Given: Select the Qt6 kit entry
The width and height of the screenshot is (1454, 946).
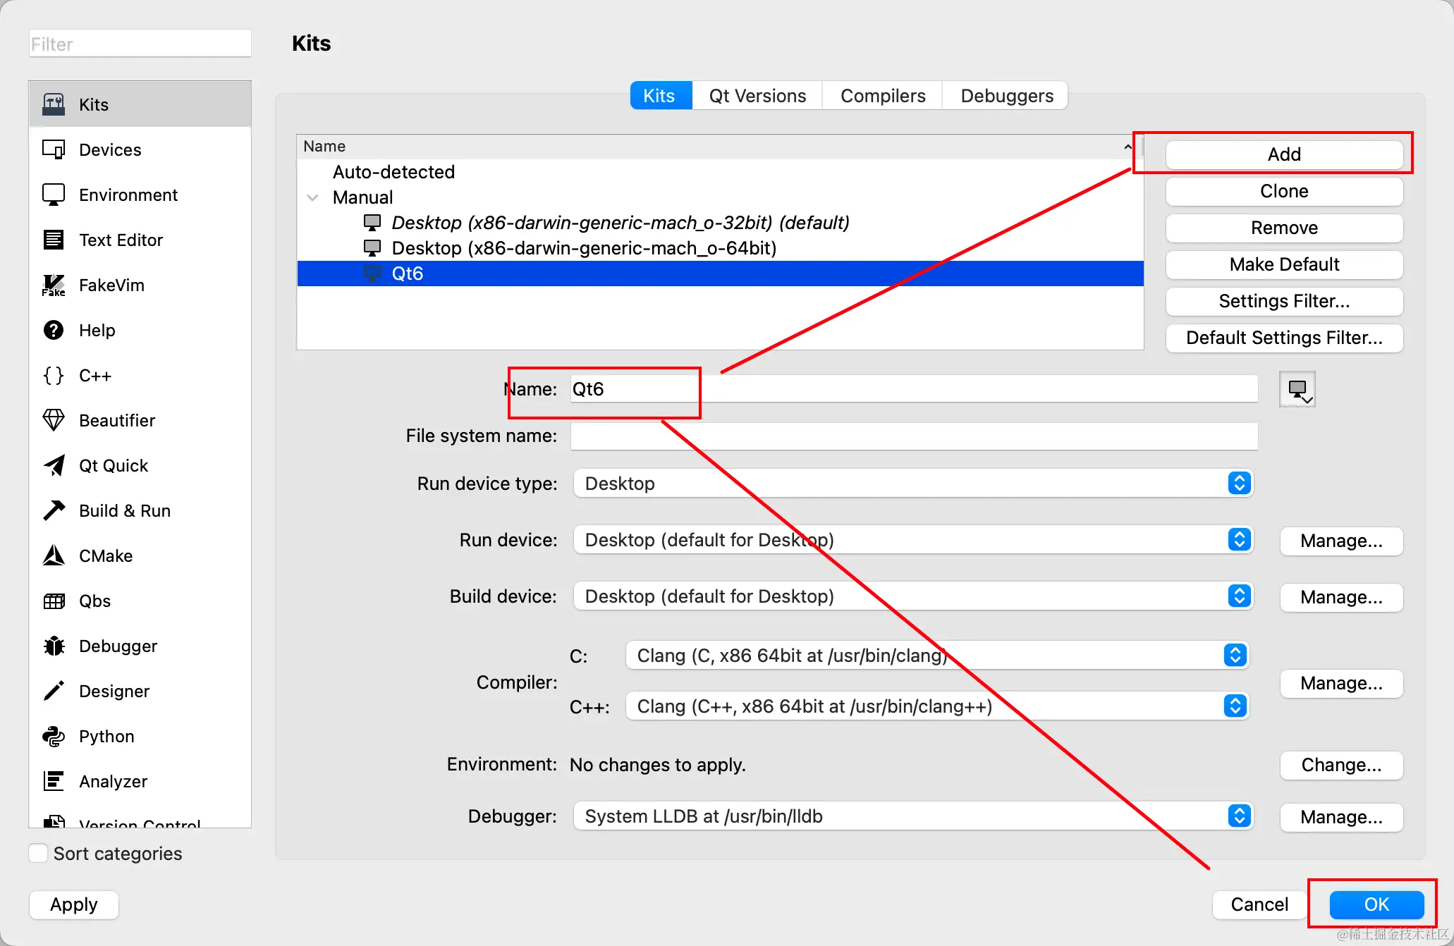Looking at the screenshot, I should pos(408,274).
